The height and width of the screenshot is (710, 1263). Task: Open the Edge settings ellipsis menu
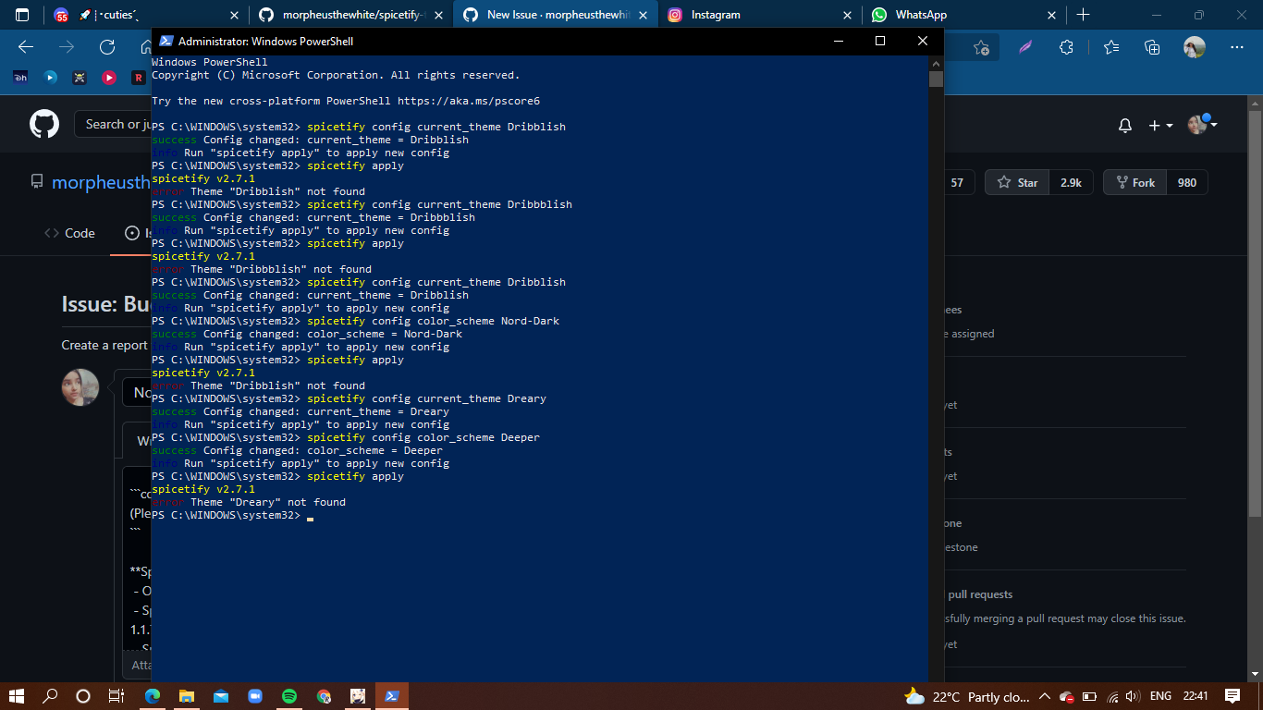[x=1237, y=47]
